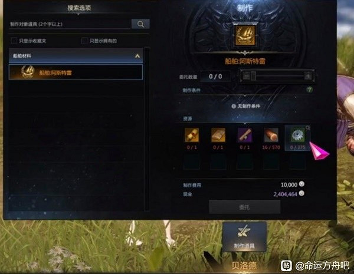Select the golden ship icon in crafting preview
This screenshot has height=274, width=354.
[245, 35]
